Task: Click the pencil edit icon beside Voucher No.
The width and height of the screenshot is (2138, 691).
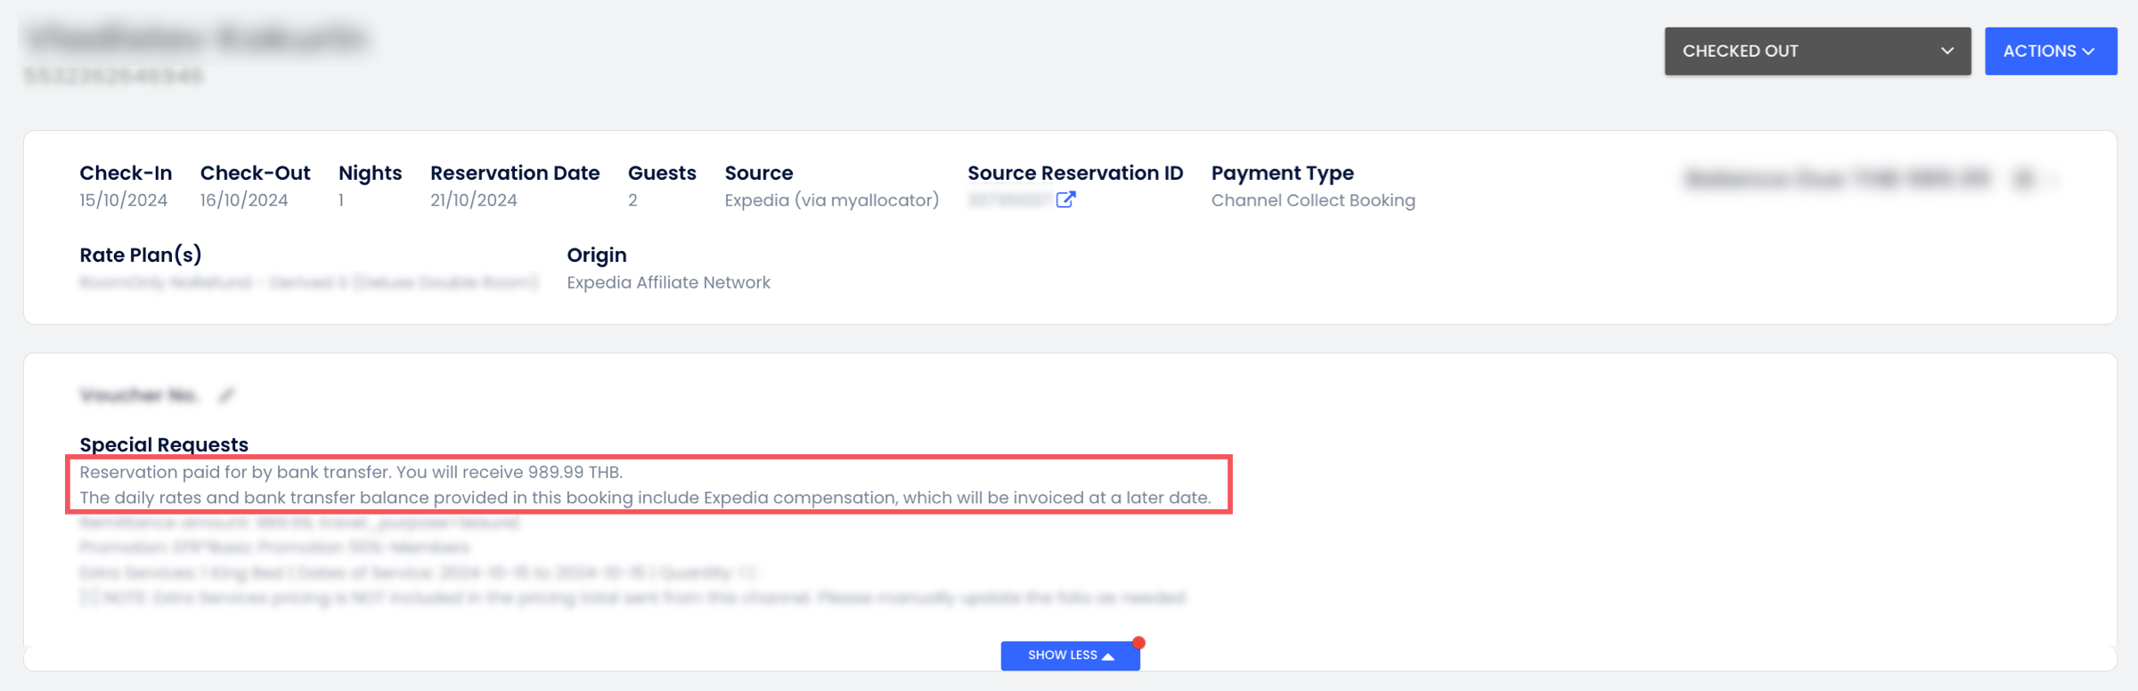Action: point(227,395)
